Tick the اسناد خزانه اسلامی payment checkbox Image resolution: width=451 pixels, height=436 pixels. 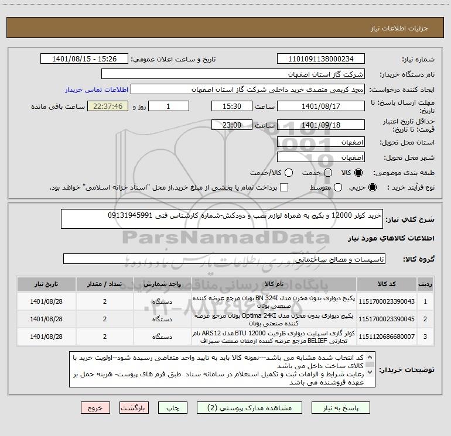coord(284,187)
